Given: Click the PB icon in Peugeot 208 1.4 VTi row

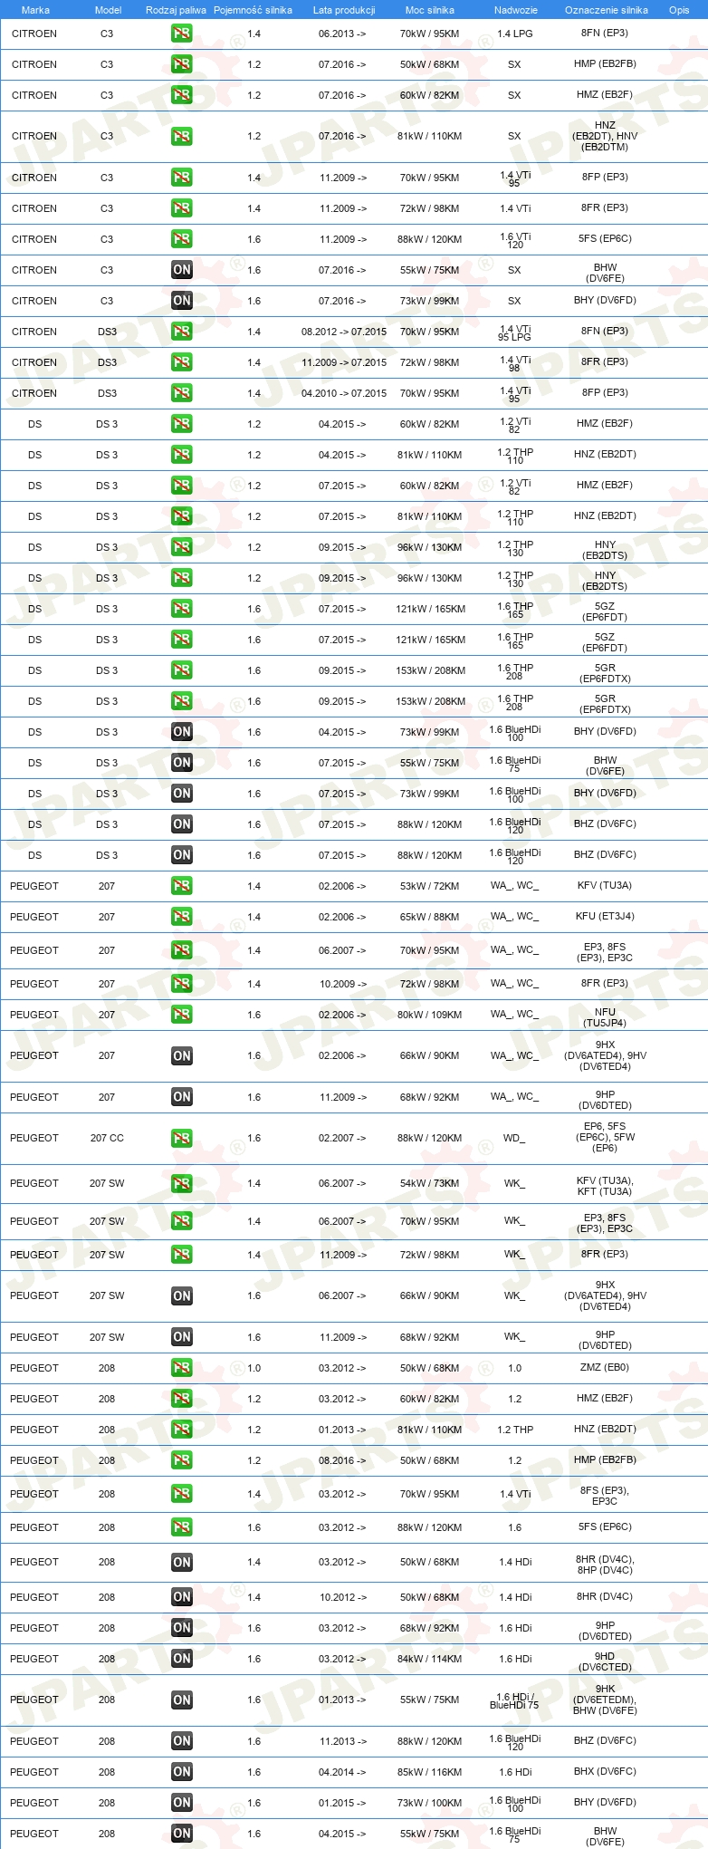Looking at the screenshot, I should tap(181, 1494).
